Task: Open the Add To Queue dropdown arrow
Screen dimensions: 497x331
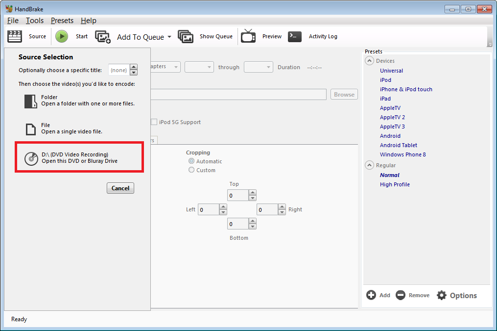Action: pos(169,37)
